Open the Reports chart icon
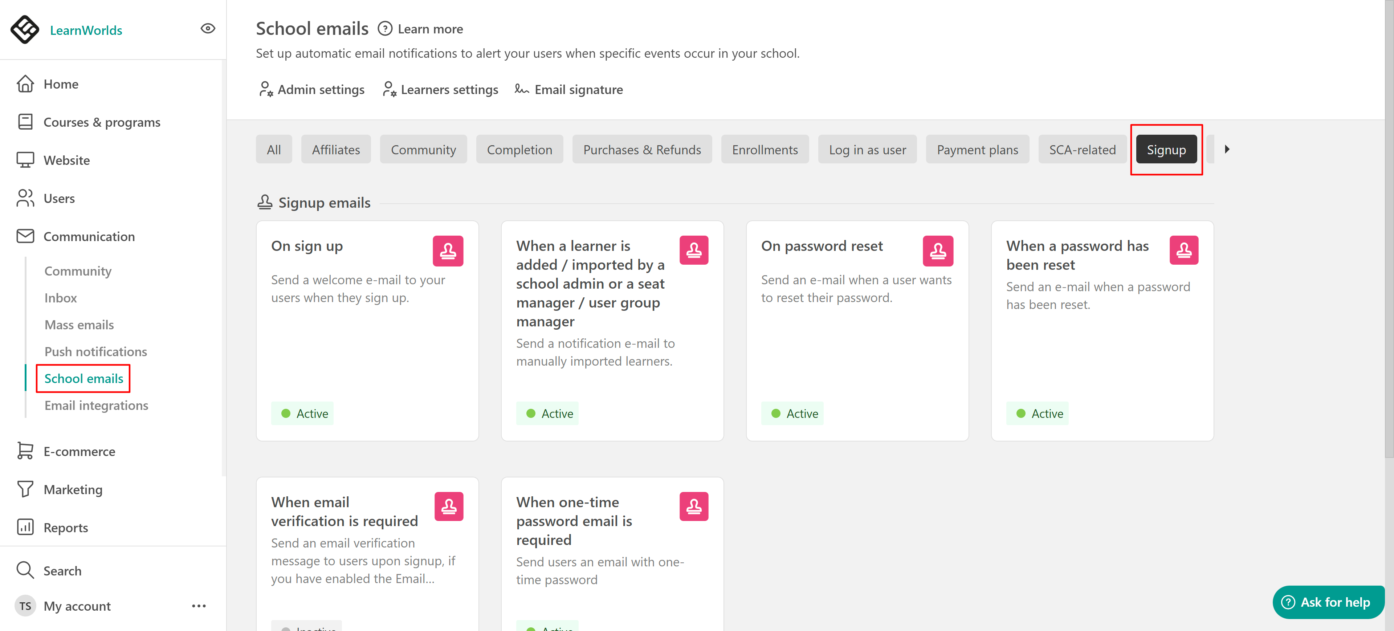Image resolution: width=1394 pixels, height=631 pixels. [x=25, y=527]
